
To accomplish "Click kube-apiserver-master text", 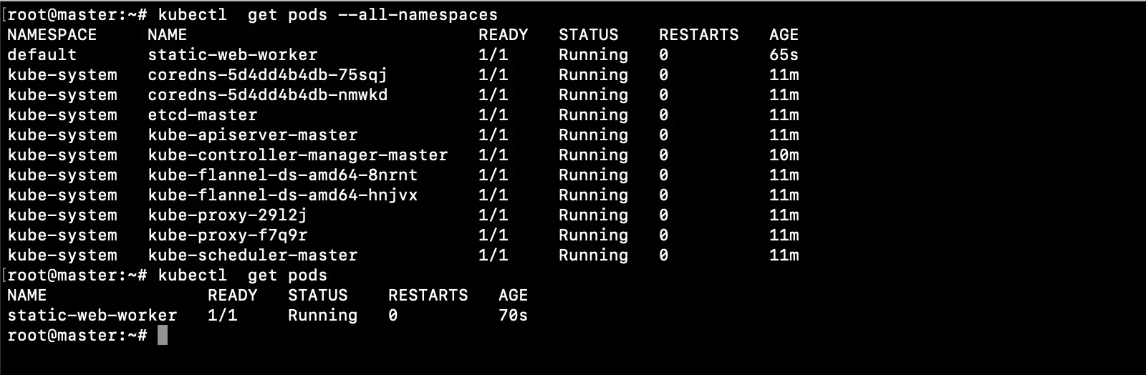I will click(x=252, y=135).
